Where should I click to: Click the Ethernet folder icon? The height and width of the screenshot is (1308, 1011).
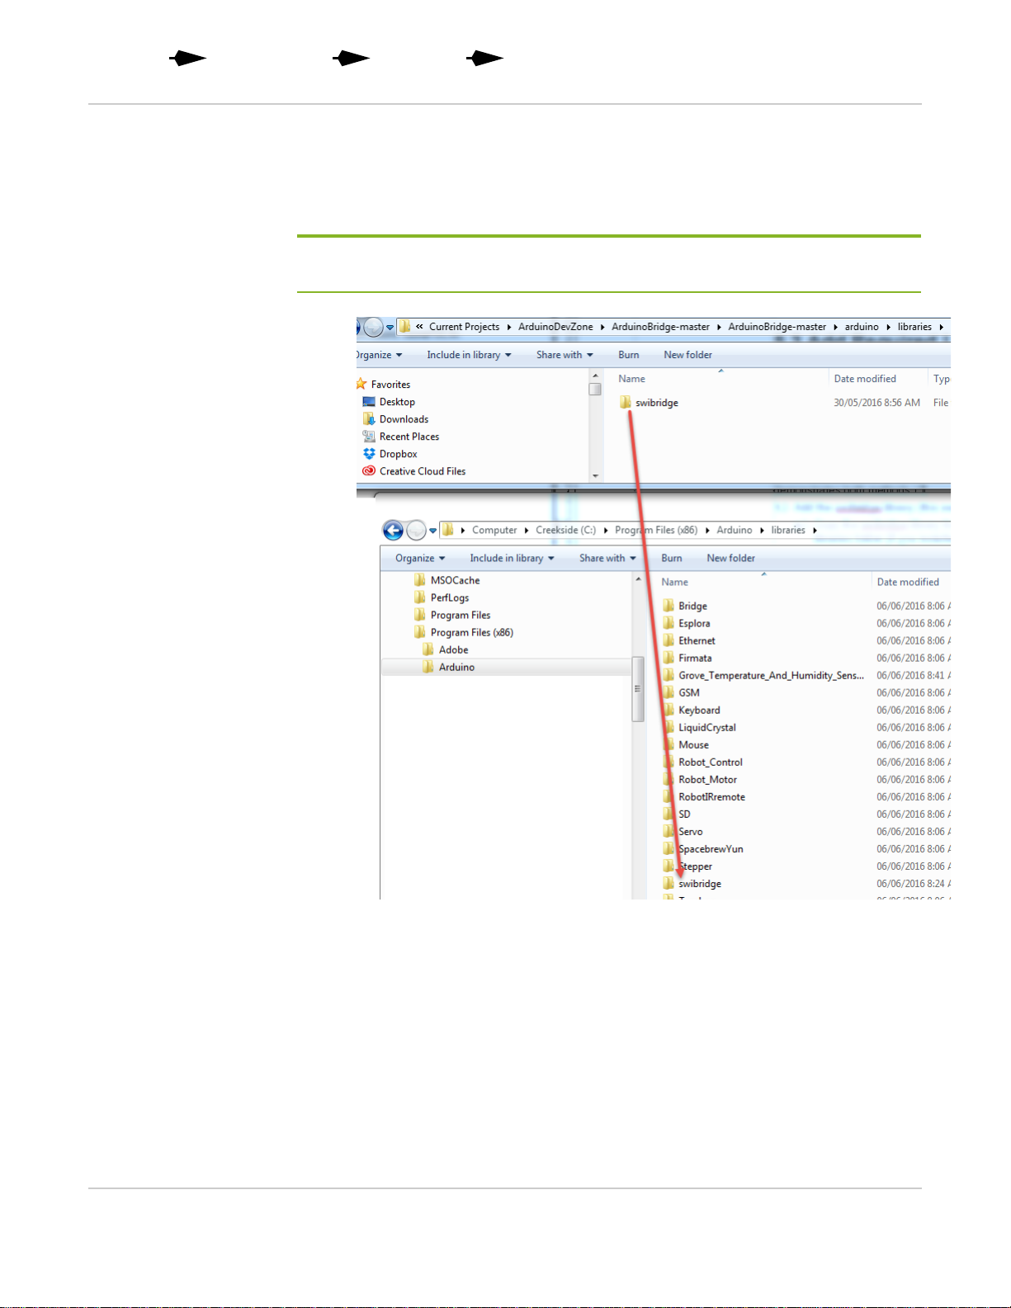pyautogui.click(x=668, y=640)
